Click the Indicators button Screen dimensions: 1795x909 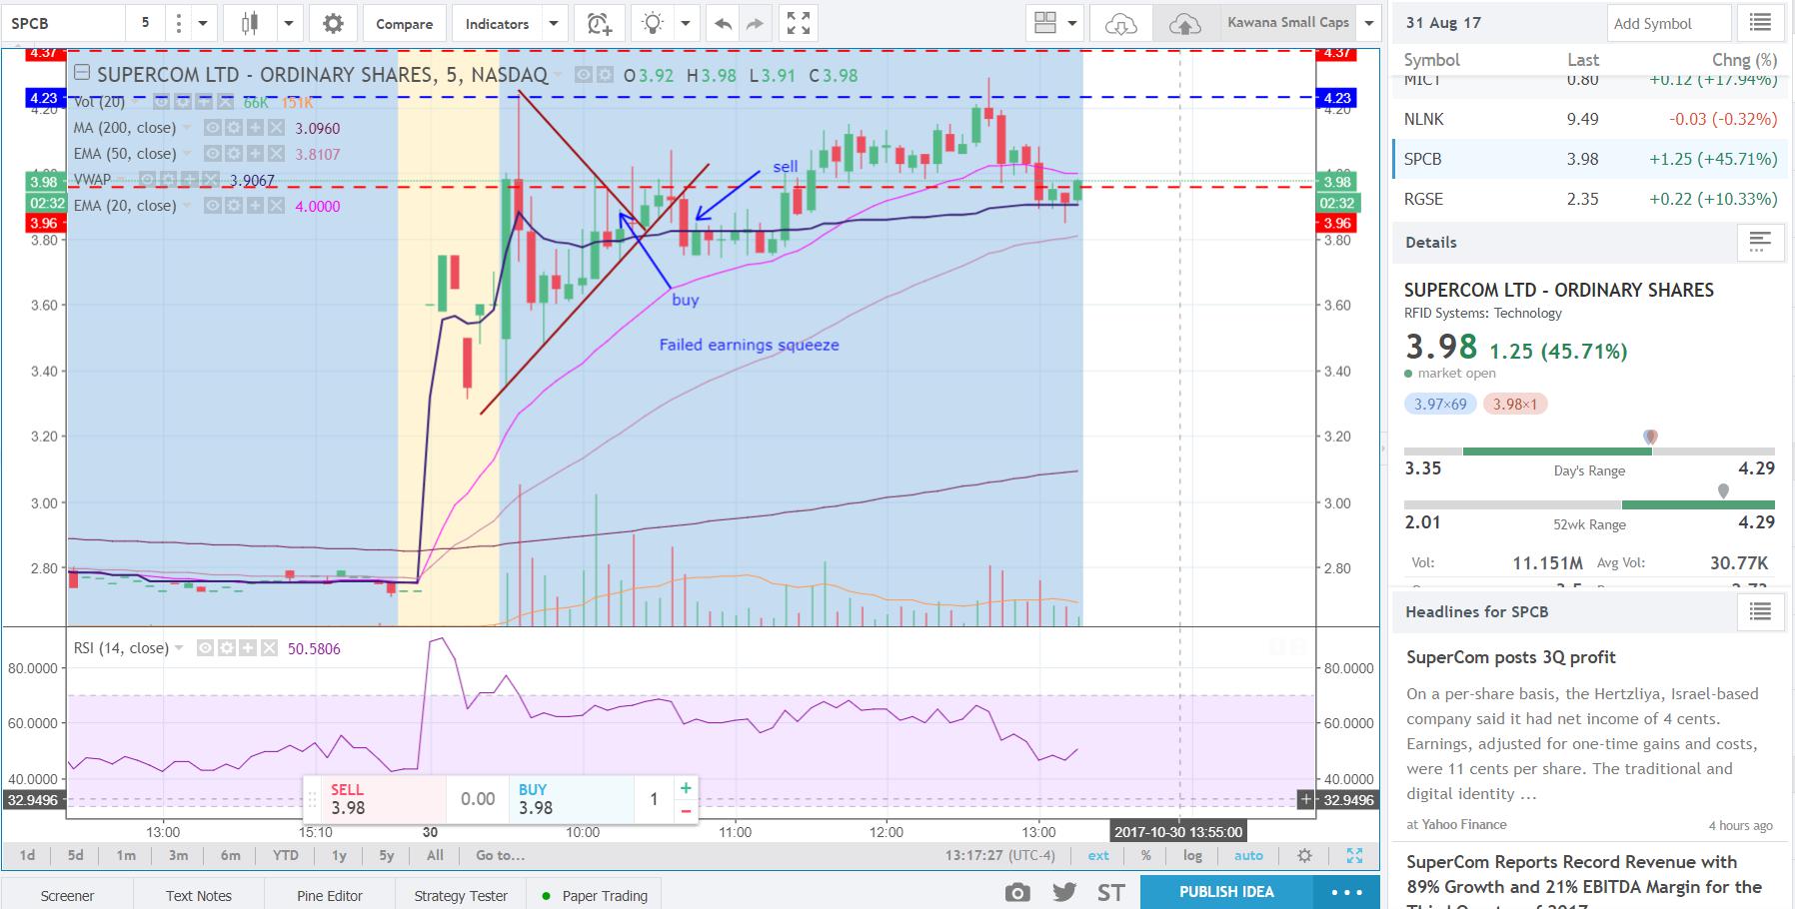pyautogui.click(x=497, y=23)
